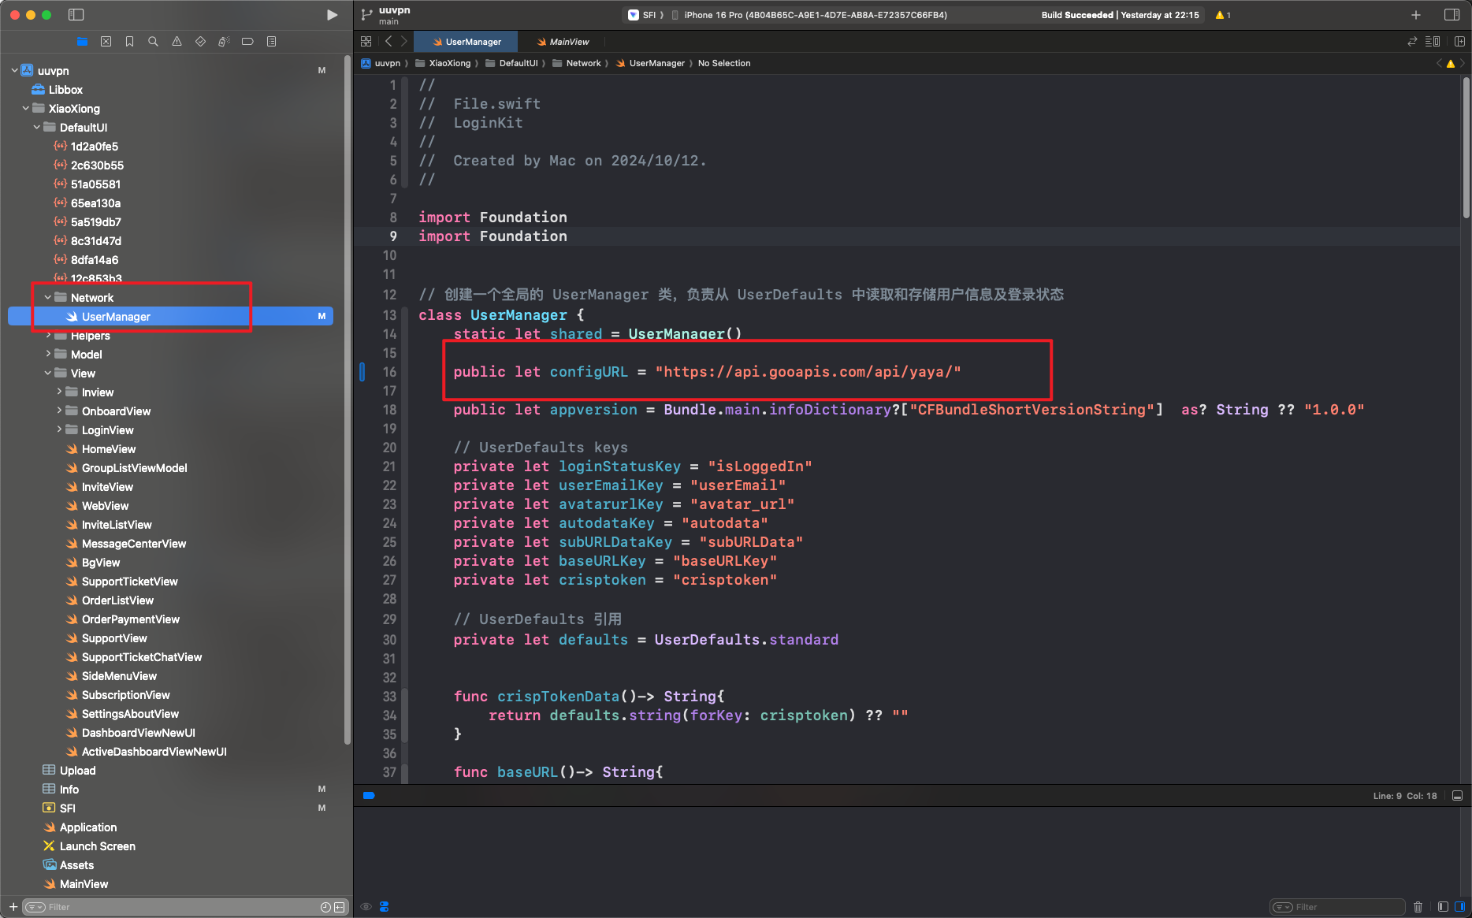Open the Source Control navigator

pyautogui.click(x=106, y=42)
